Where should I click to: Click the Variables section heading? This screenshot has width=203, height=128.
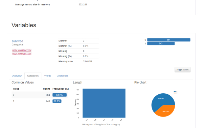coord(24,25)
